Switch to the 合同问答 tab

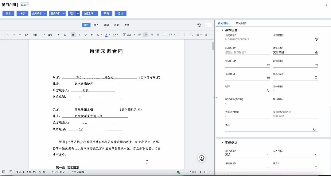[x=241, y=23]
